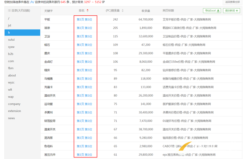Image resolution: width=243 pixels, height=159 pixels.
Task: Select the highlighted h directory
Action: pyautogui.click(x=22, y=32)
